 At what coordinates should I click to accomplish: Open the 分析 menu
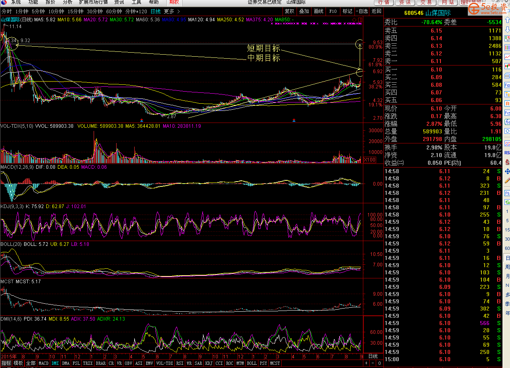coord(68,2)
